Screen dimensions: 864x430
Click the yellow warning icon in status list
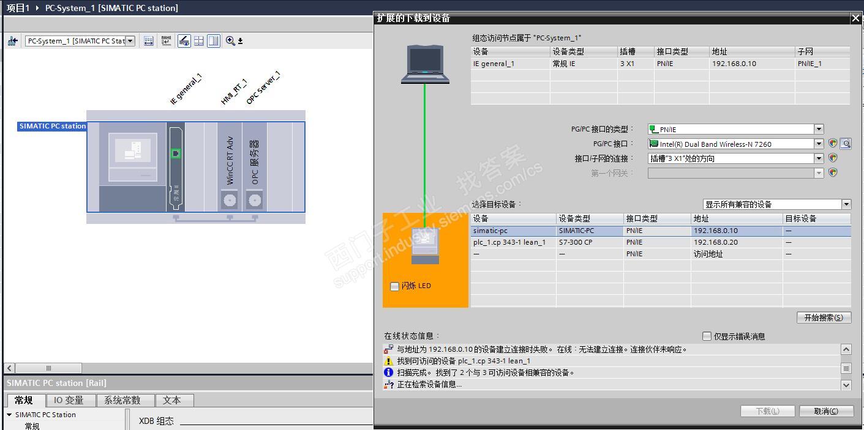click(x=388, y=361)
